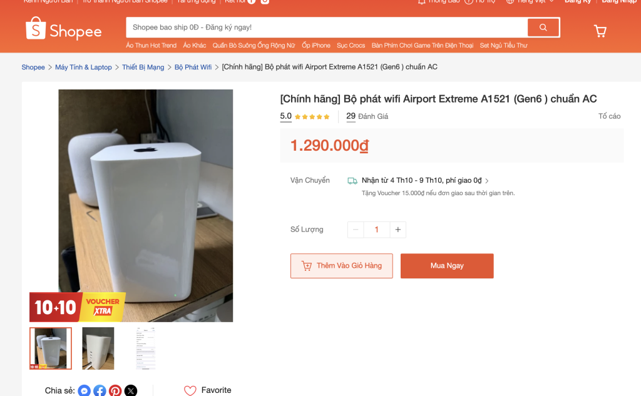
Task: Increase quantity with plus button
Action: [x=397, y=230]
